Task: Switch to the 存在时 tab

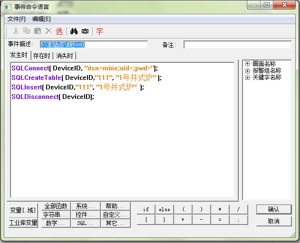Action: pos(42,56)
